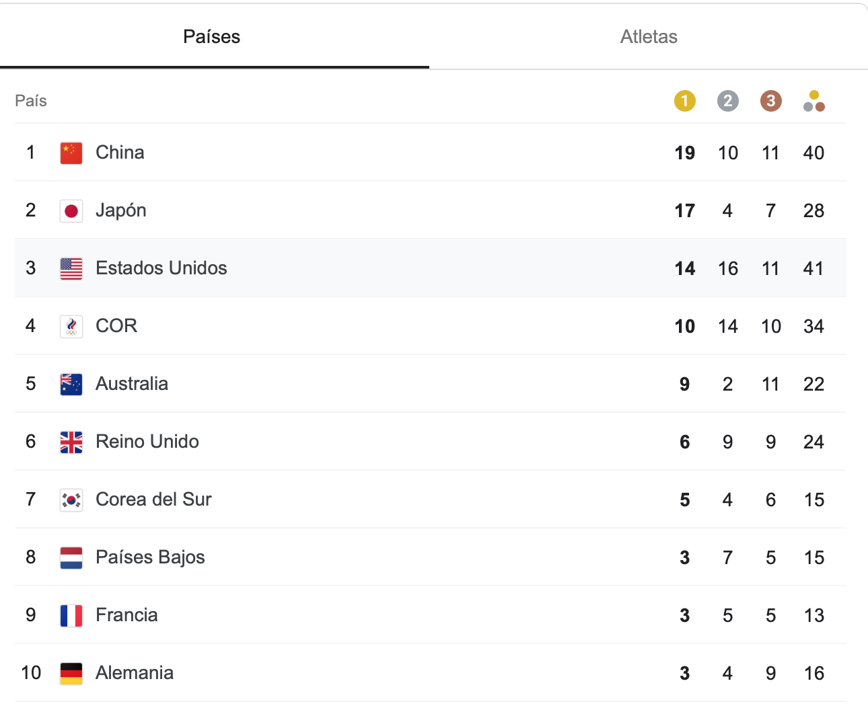Click China's total of 40 medals
Viewport: 868px width, 710px height.
pyautogui.click(x=813, y=153)
